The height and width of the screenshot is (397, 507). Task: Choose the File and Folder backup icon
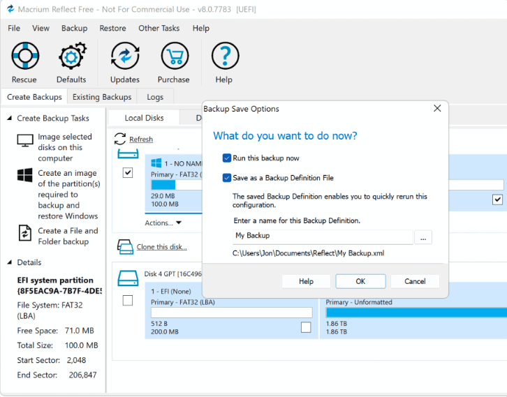coord(25,234)
